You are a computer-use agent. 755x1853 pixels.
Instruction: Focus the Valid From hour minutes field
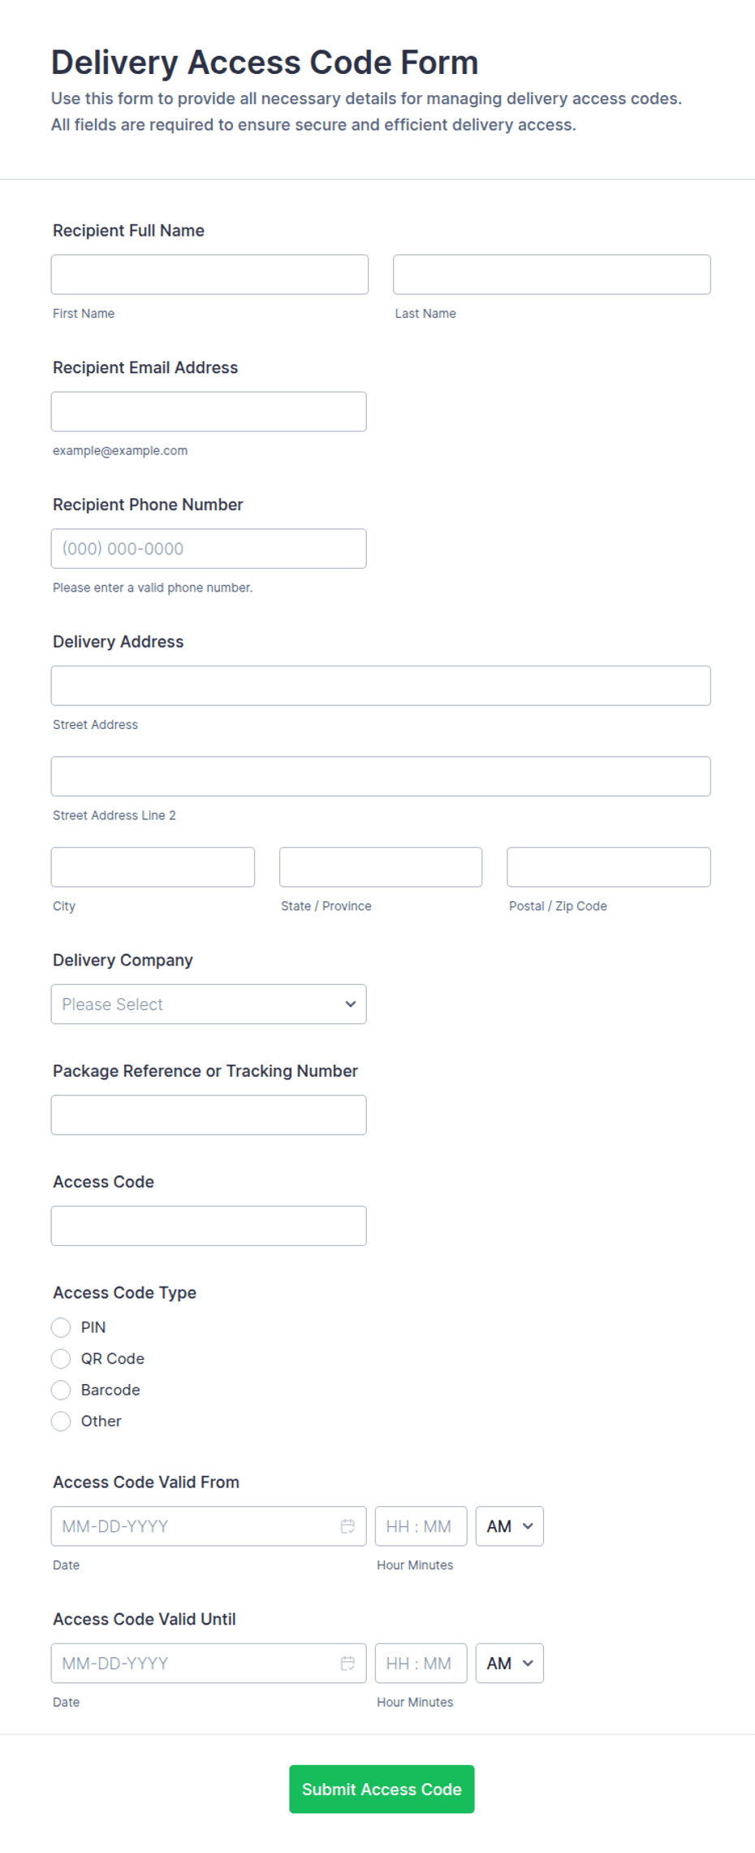tap(421, 1526)
